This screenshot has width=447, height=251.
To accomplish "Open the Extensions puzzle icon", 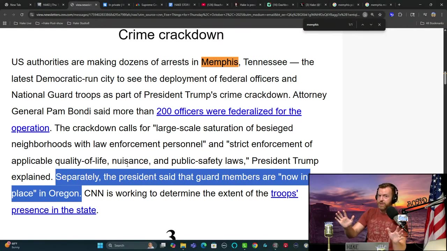I will click(x=400, y=15).
